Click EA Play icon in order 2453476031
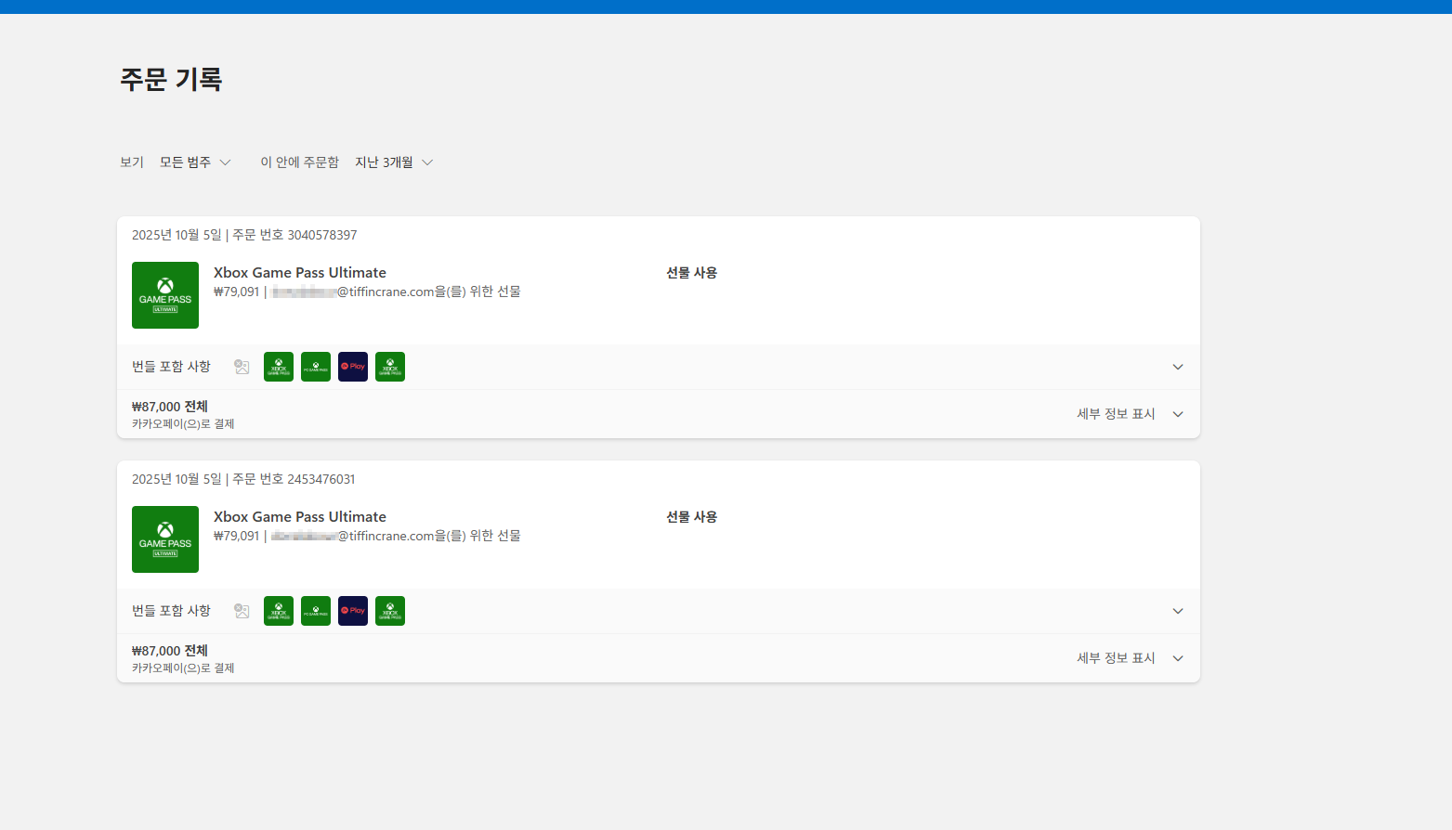This screenshot has height=830, width=1452. pos(353,611)
